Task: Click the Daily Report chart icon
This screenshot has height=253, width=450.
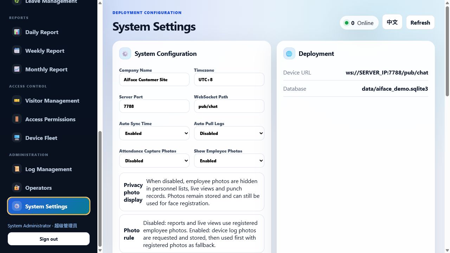Action: [x=17, y=32]
